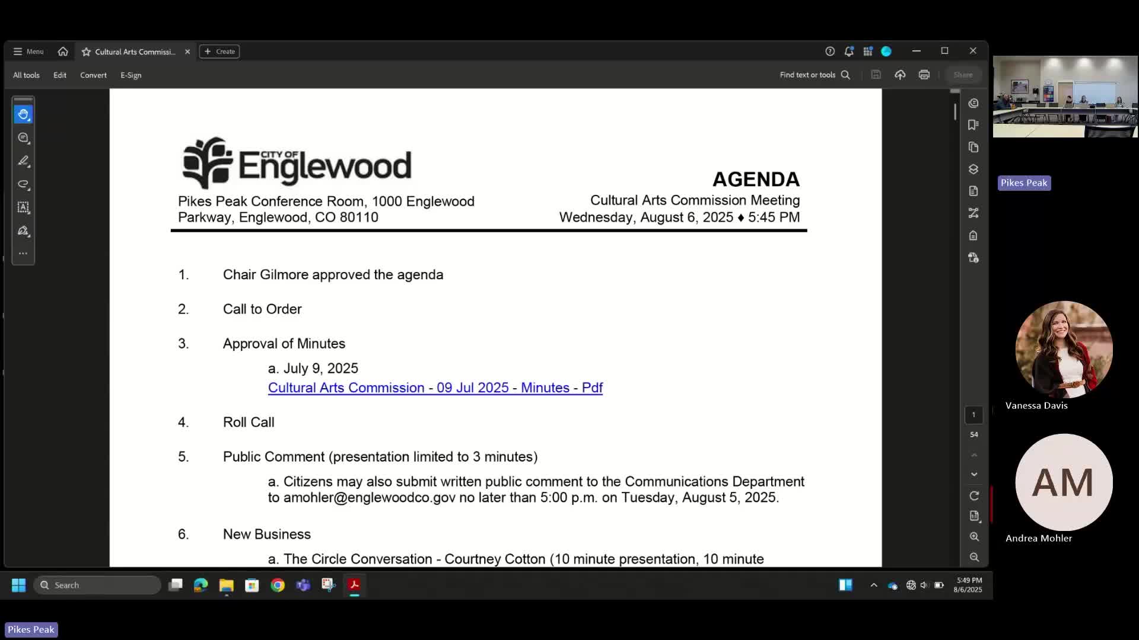Switch to Cultural Arts Commission document tab
The height and width of the screenshot is (640, 1139).
coord(135,52)
